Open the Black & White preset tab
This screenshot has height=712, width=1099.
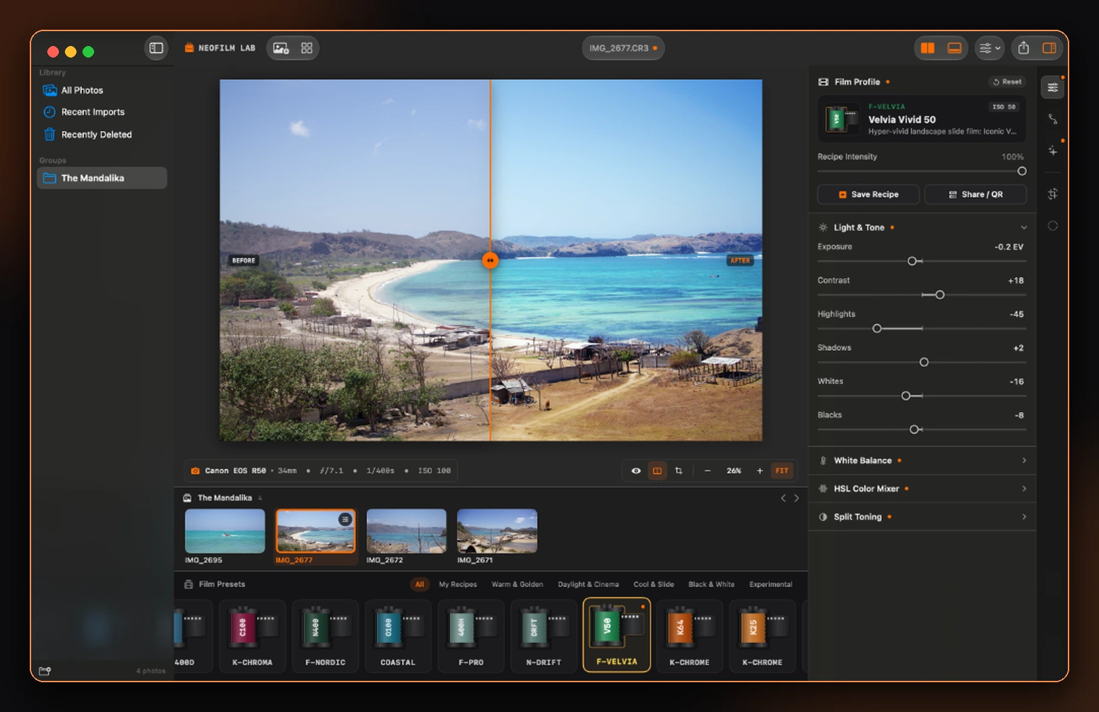pos(711,584)
